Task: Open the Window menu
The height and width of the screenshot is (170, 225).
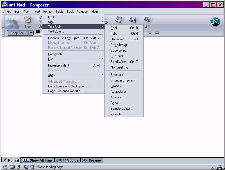Action: pos(83,12)
